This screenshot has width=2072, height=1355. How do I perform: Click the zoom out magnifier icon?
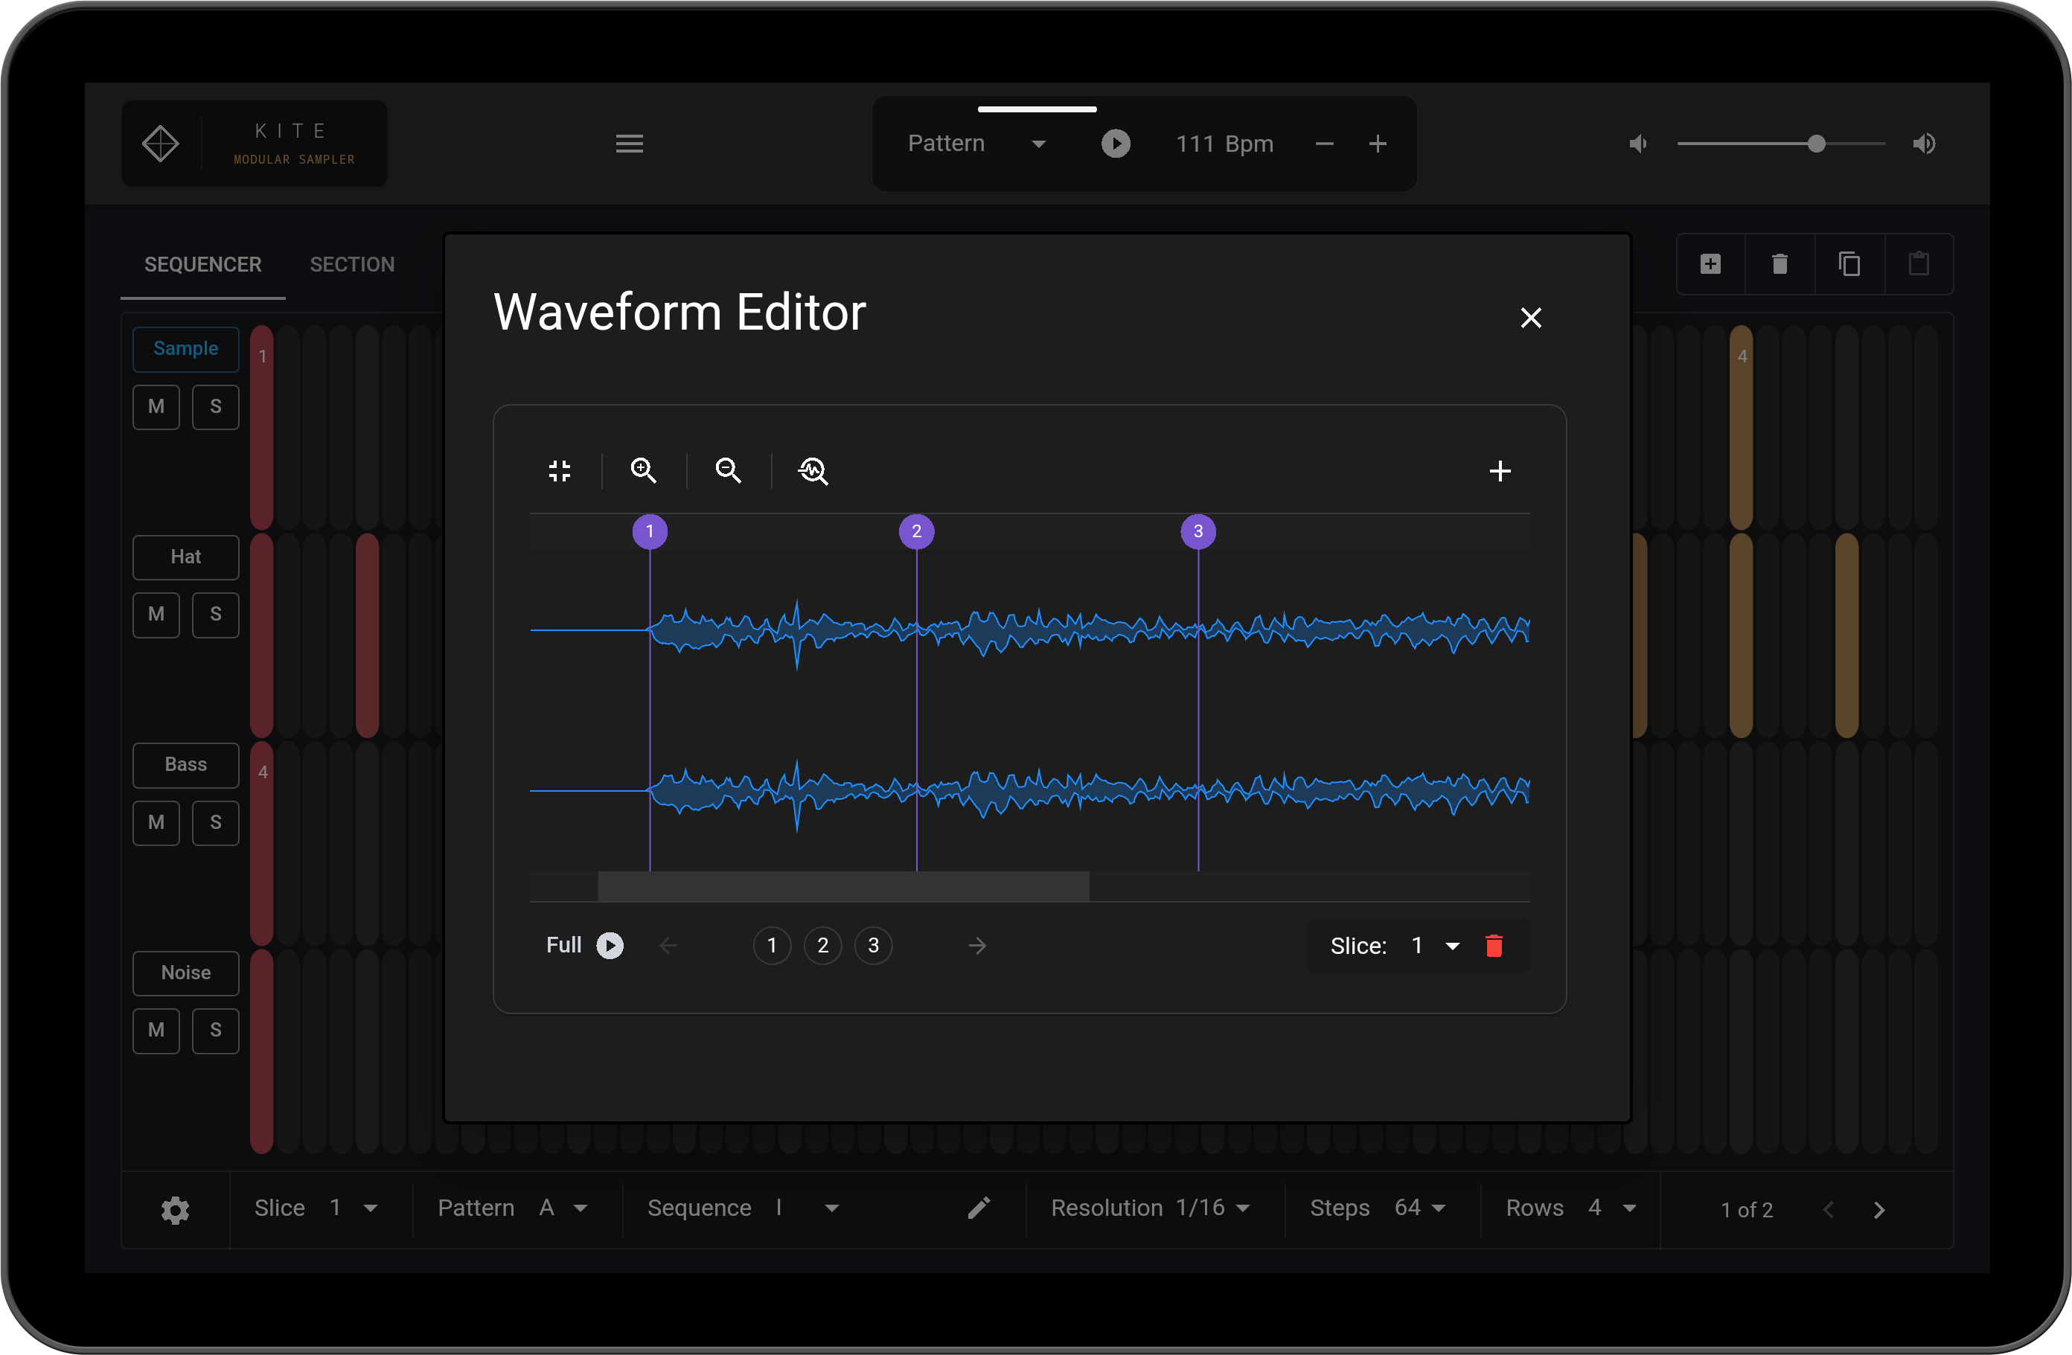pyautogui.click(x=728, y=471)
